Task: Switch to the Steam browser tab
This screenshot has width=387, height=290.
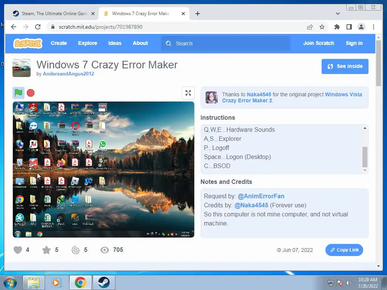Action: tap(53, 14)
